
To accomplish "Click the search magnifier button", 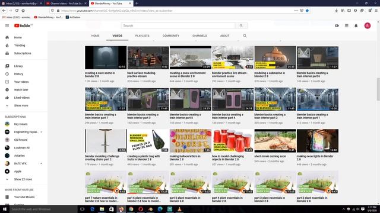I will (x=241, y=25).
